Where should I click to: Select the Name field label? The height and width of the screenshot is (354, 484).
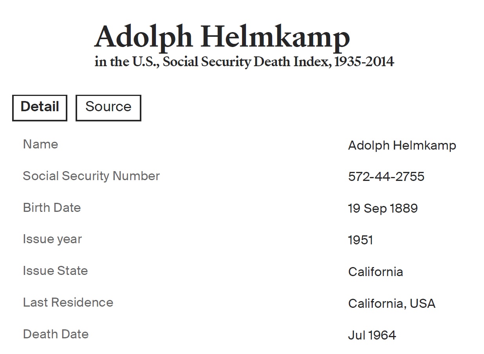(40, 144)
